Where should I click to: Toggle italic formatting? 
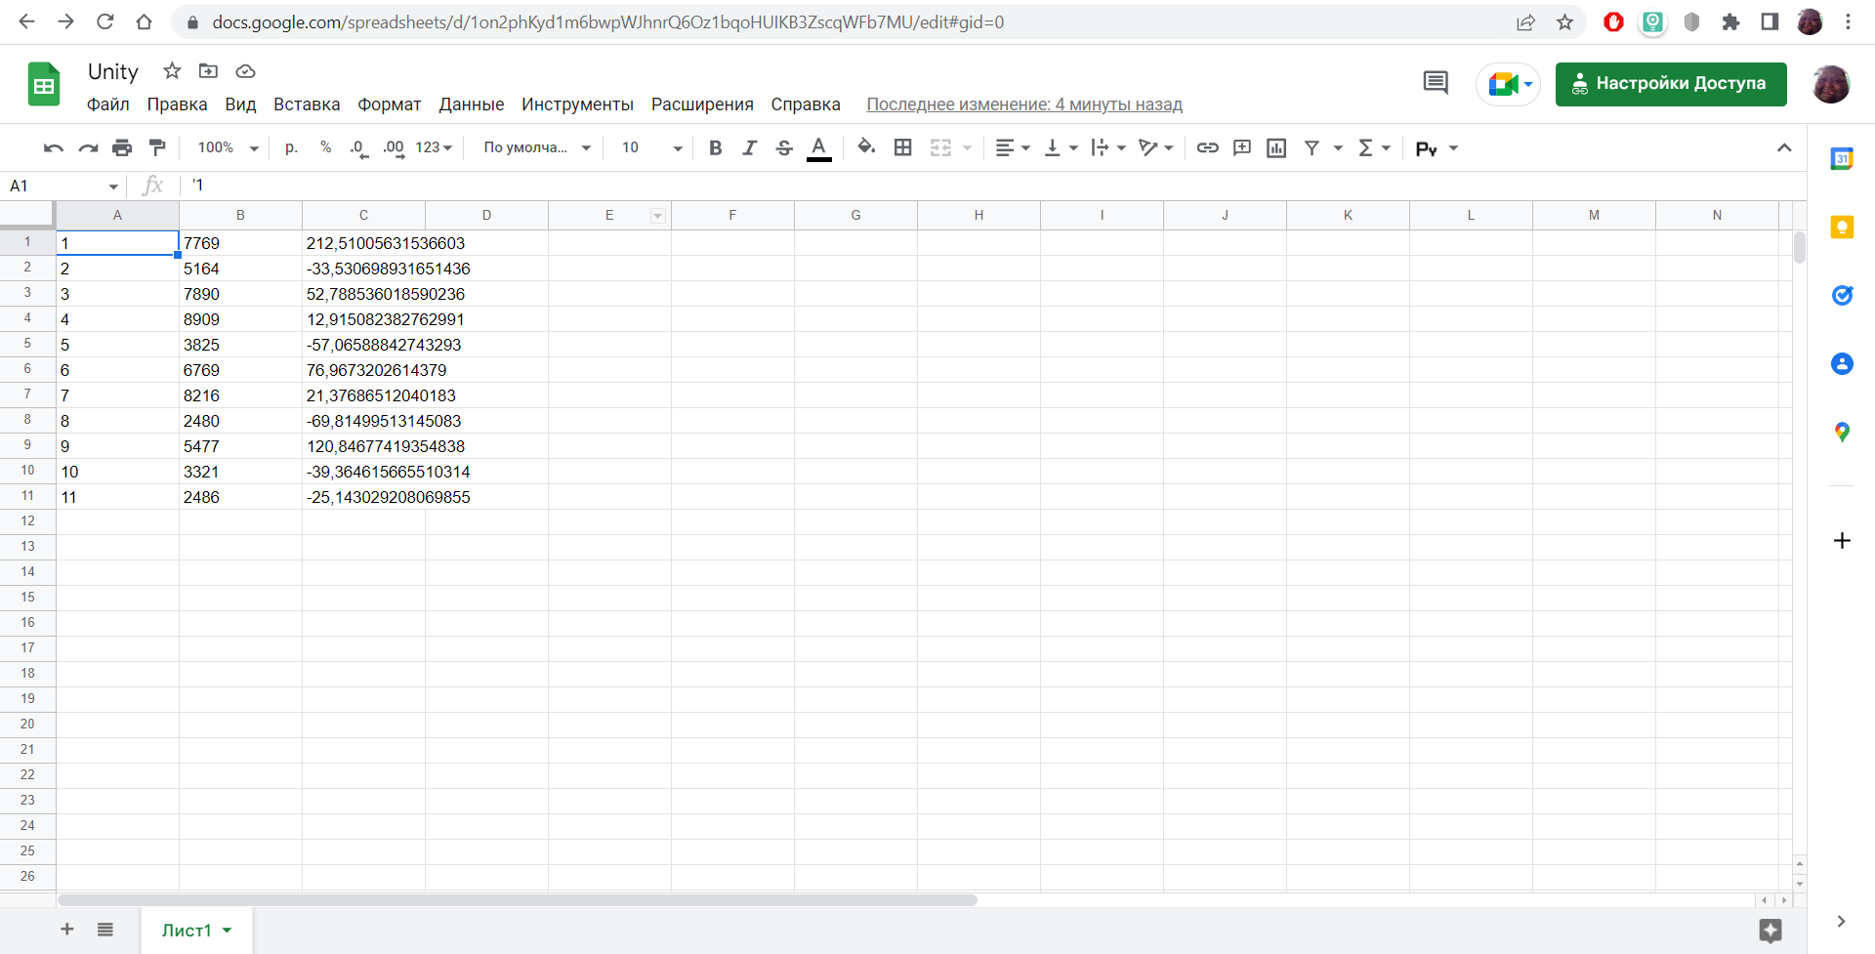[x=750, y=148]
